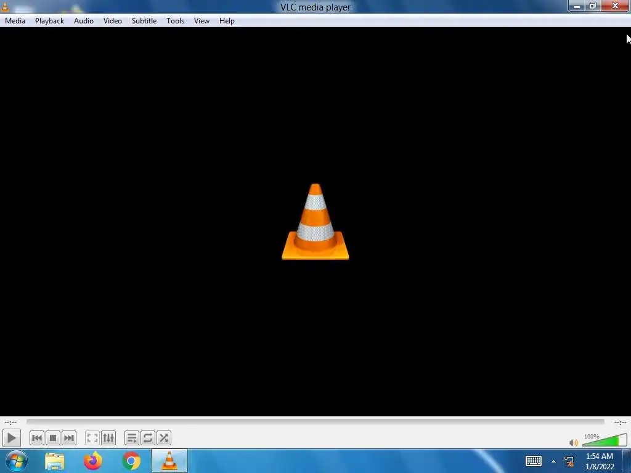Launch Google Chrome from taskbar

[x=131, y=461]
